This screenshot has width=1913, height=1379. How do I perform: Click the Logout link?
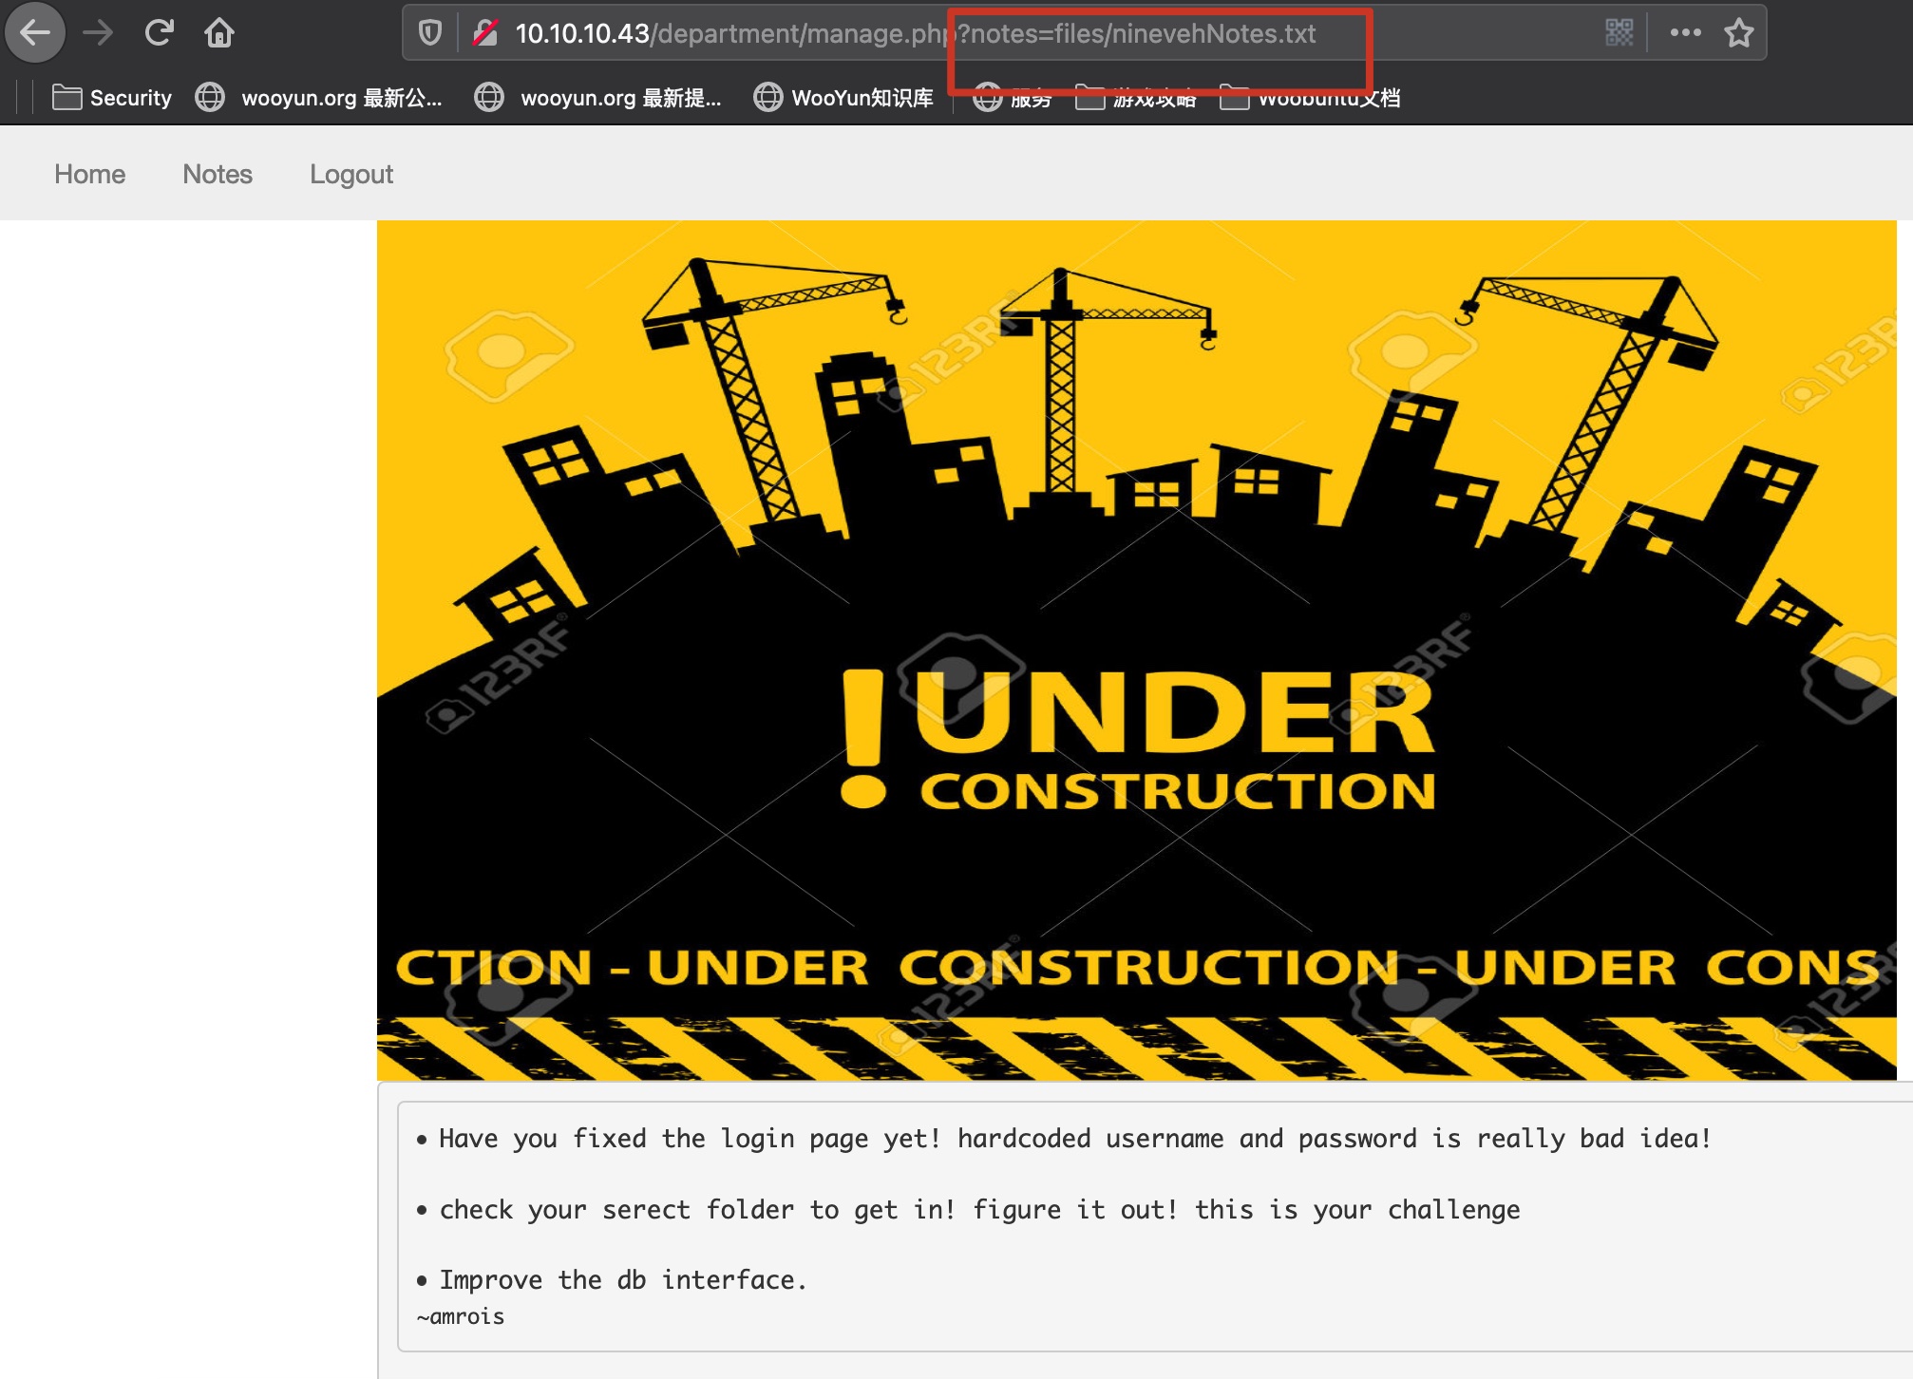(x=350, y=175)
